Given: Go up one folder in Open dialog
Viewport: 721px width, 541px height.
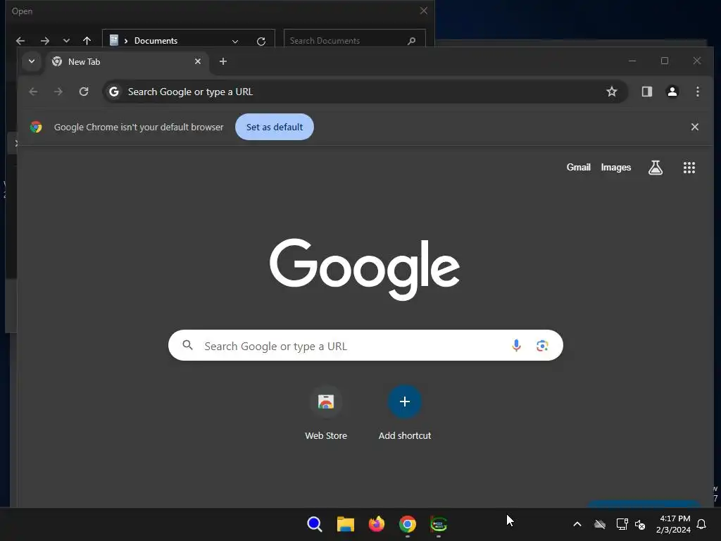Looking at the screenshot, I should [x=87, y=41].
